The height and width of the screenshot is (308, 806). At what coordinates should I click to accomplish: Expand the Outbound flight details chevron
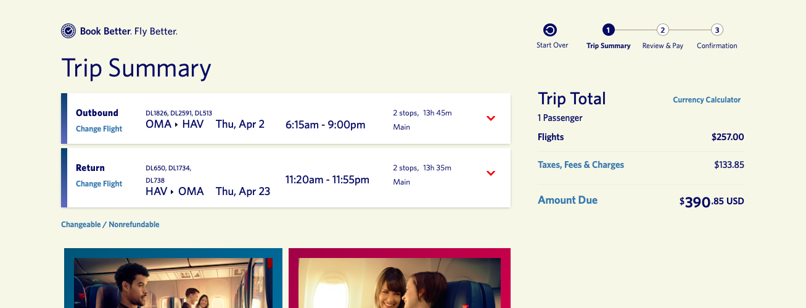click(491, 119)
